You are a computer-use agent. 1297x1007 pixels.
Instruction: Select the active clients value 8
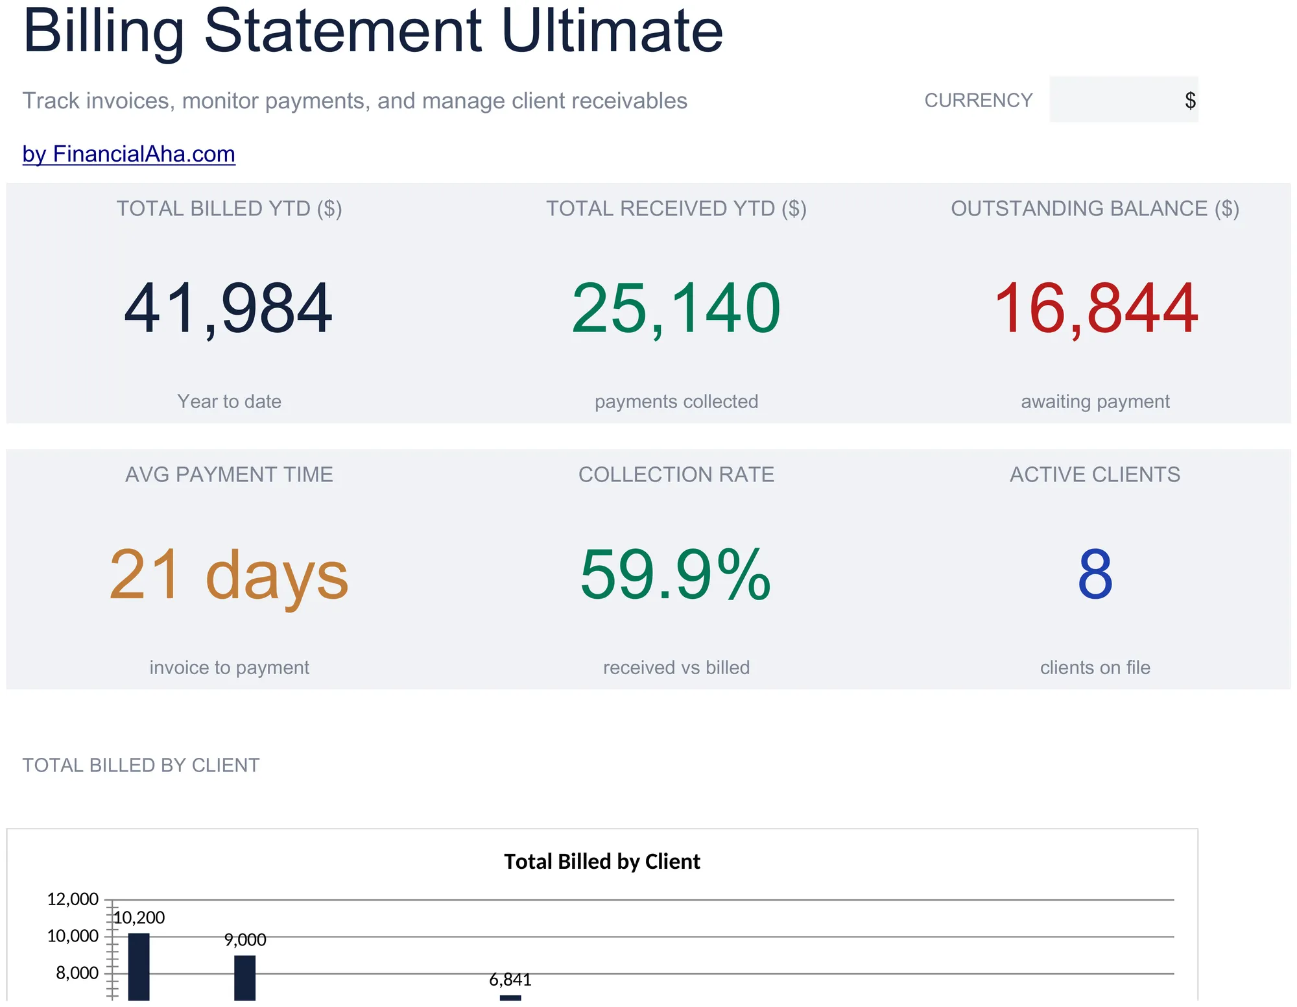(x=1095, y=575)
